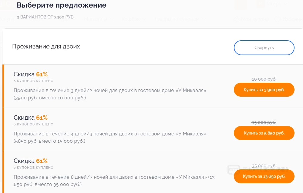
Task: Buy the 3 900 руб. coupon
Action: click(x=264, y=90)
